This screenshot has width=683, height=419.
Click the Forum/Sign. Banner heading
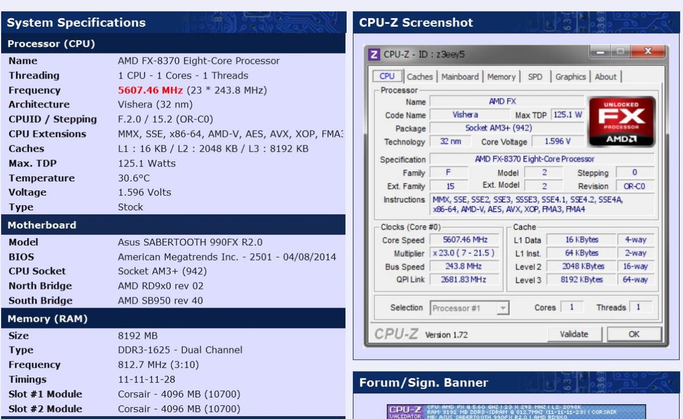(423, 383)
